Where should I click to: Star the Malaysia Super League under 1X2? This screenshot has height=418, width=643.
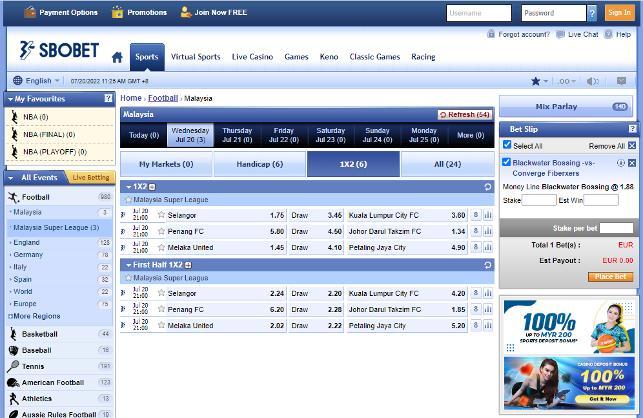(x=128, y=200)
